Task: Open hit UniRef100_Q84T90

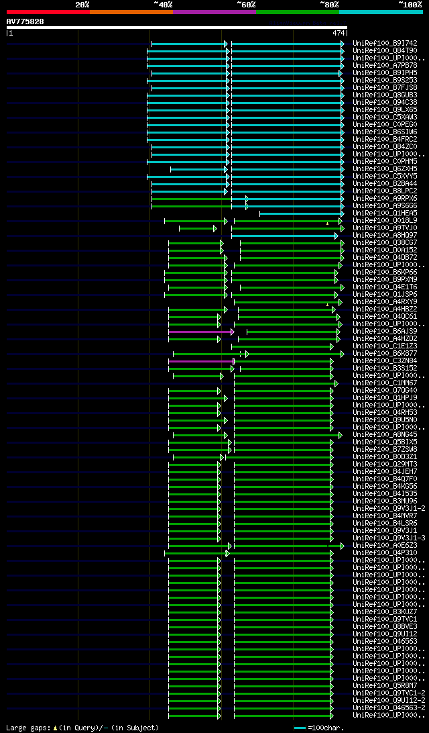Action: [385, 51]
